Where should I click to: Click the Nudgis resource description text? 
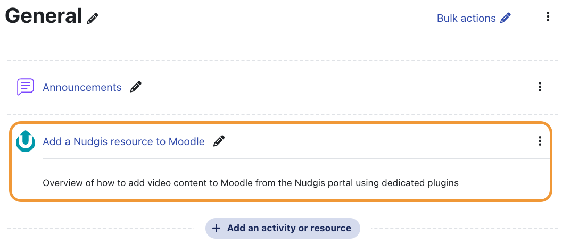coord(251,183)
